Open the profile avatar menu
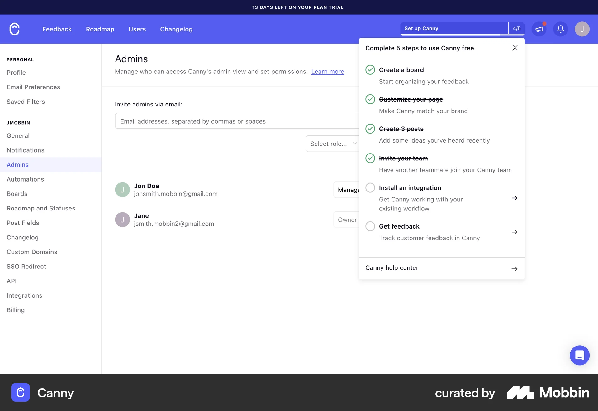 pos(582,29)
